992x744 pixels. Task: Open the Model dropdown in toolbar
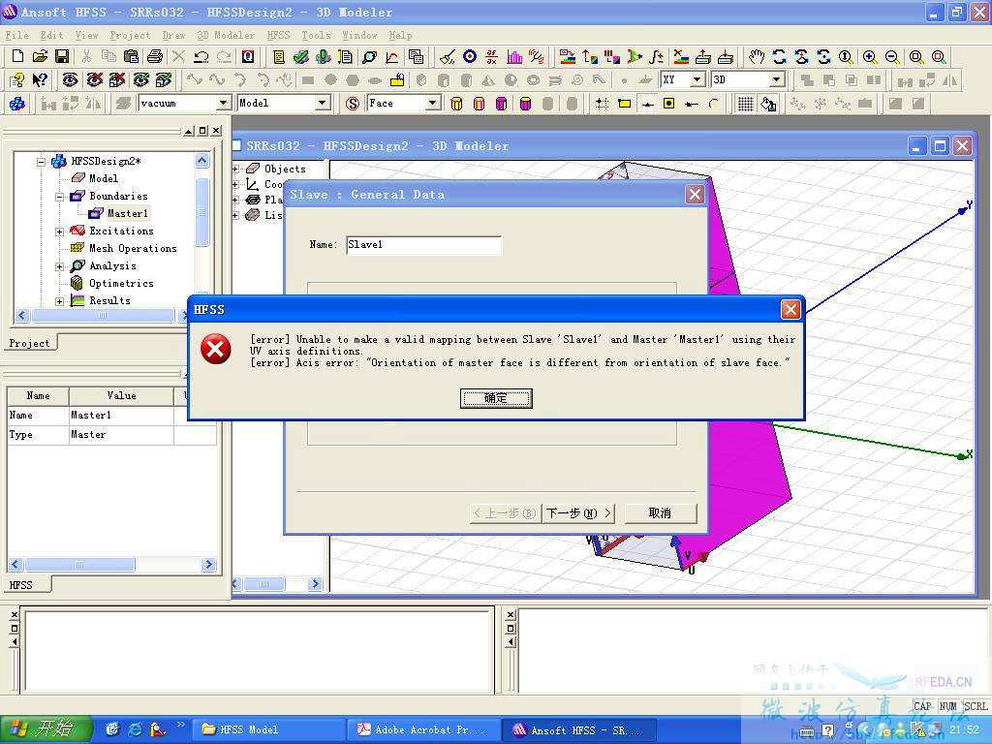pos(323,103)
